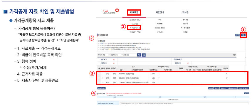Select 공지사항 under 게시판
The width and height of the screenshot is (252, 112).
click(x=185, y=20)
